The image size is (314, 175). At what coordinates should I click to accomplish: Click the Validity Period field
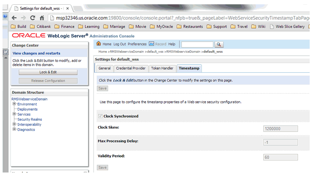tap(280, 157)
